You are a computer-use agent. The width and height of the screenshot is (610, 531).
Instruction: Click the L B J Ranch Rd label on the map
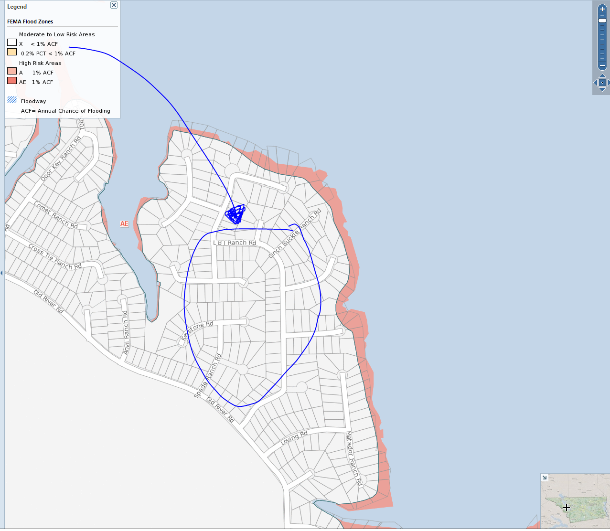235,243
